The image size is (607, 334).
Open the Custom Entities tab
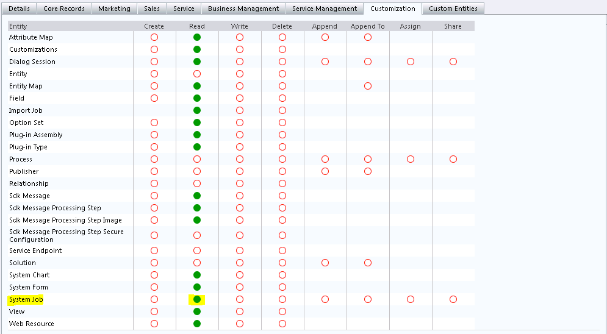click(x=453, y=9)
